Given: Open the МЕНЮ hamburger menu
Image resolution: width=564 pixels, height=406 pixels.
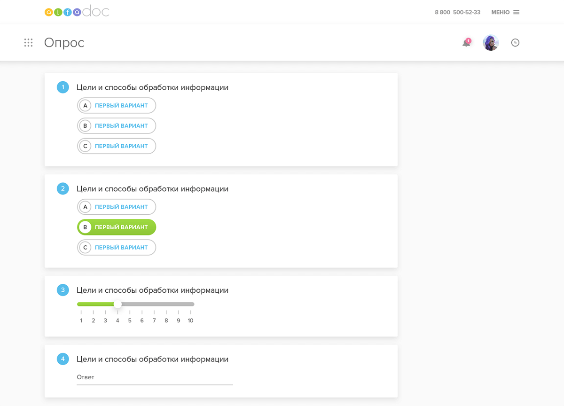Looking at the screenshot, I should point(505,12).
